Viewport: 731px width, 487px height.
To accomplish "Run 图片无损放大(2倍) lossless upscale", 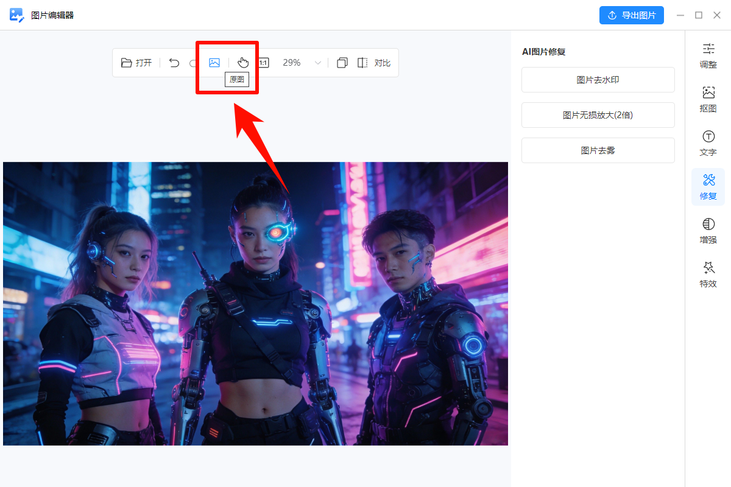I will [598, 115].
